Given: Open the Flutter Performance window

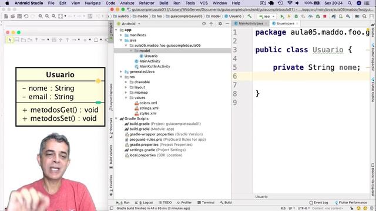Looking at the screenshot, I should coord(351,203).
